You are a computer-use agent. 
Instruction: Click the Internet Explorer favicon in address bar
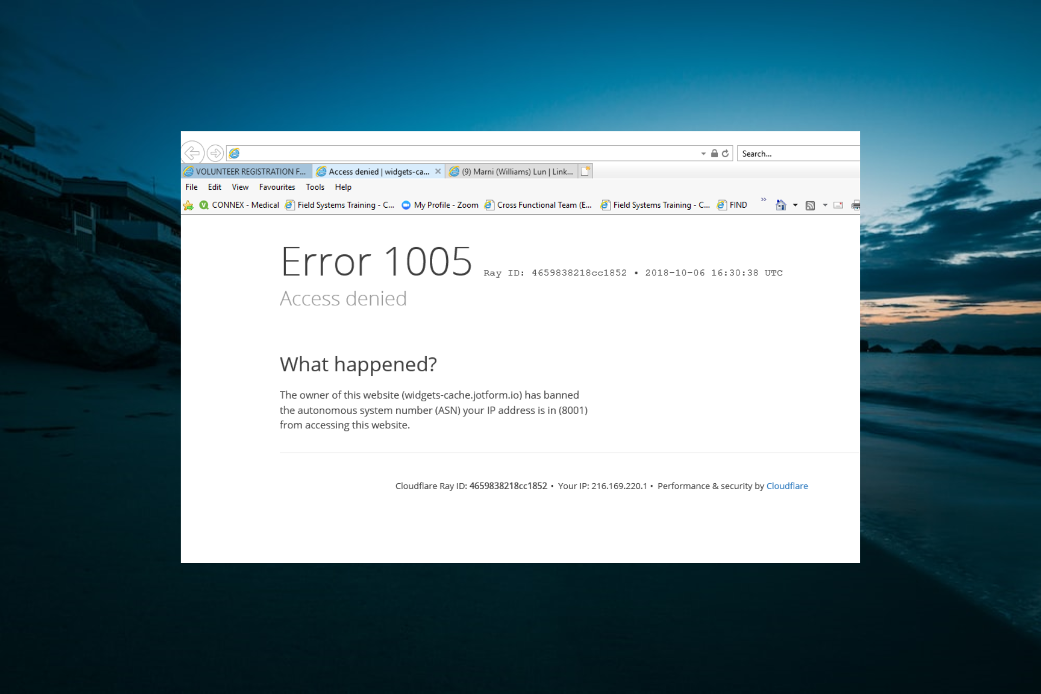pyautogui.click(x=234, y=153)
